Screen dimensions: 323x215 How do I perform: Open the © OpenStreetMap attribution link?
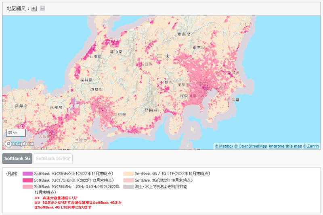pyautogui.click(x=251, y=146)
